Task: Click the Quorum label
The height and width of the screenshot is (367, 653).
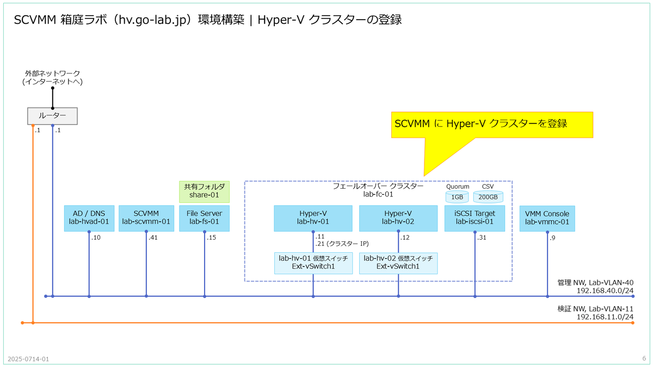Action: click(x=458, y=186)
